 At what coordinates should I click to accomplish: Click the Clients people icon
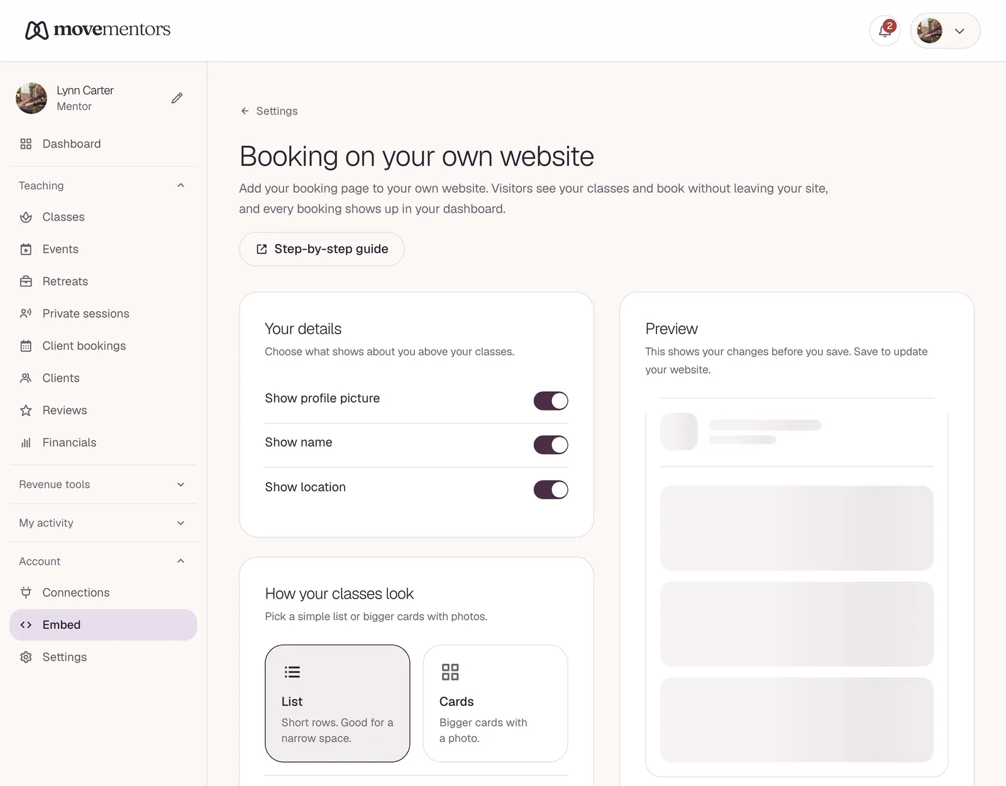(26, 378)
